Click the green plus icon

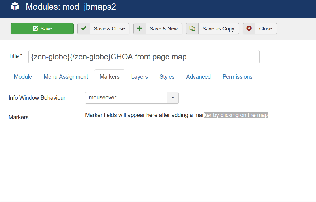tap(140, 28)
